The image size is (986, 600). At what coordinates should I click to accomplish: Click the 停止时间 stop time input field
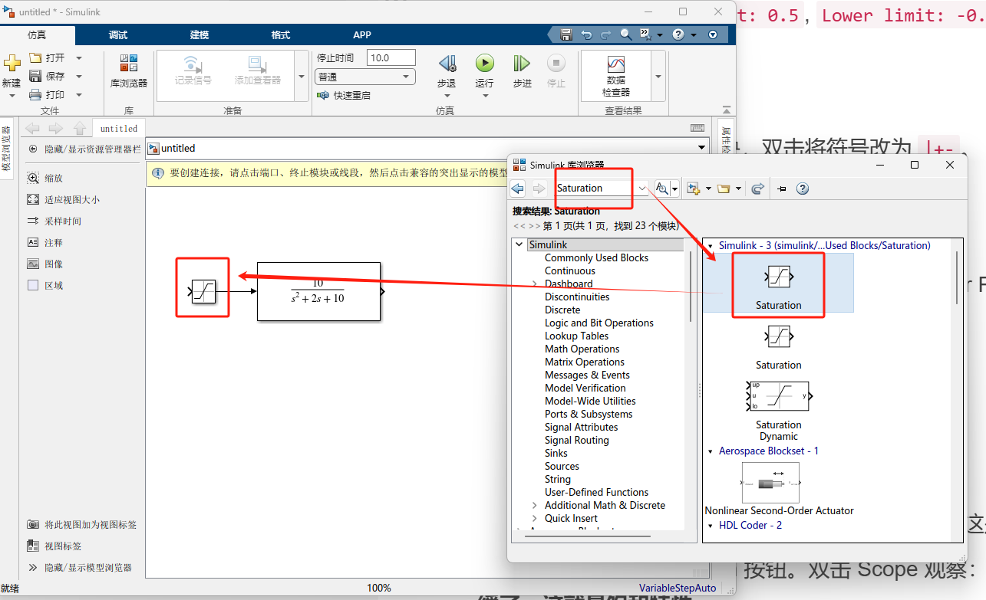tap(391, 57)
